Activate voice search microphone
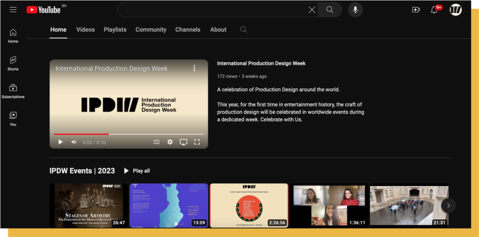Image resolution: width=479 pixels, height=237 pixels. [x=355, y=10]
